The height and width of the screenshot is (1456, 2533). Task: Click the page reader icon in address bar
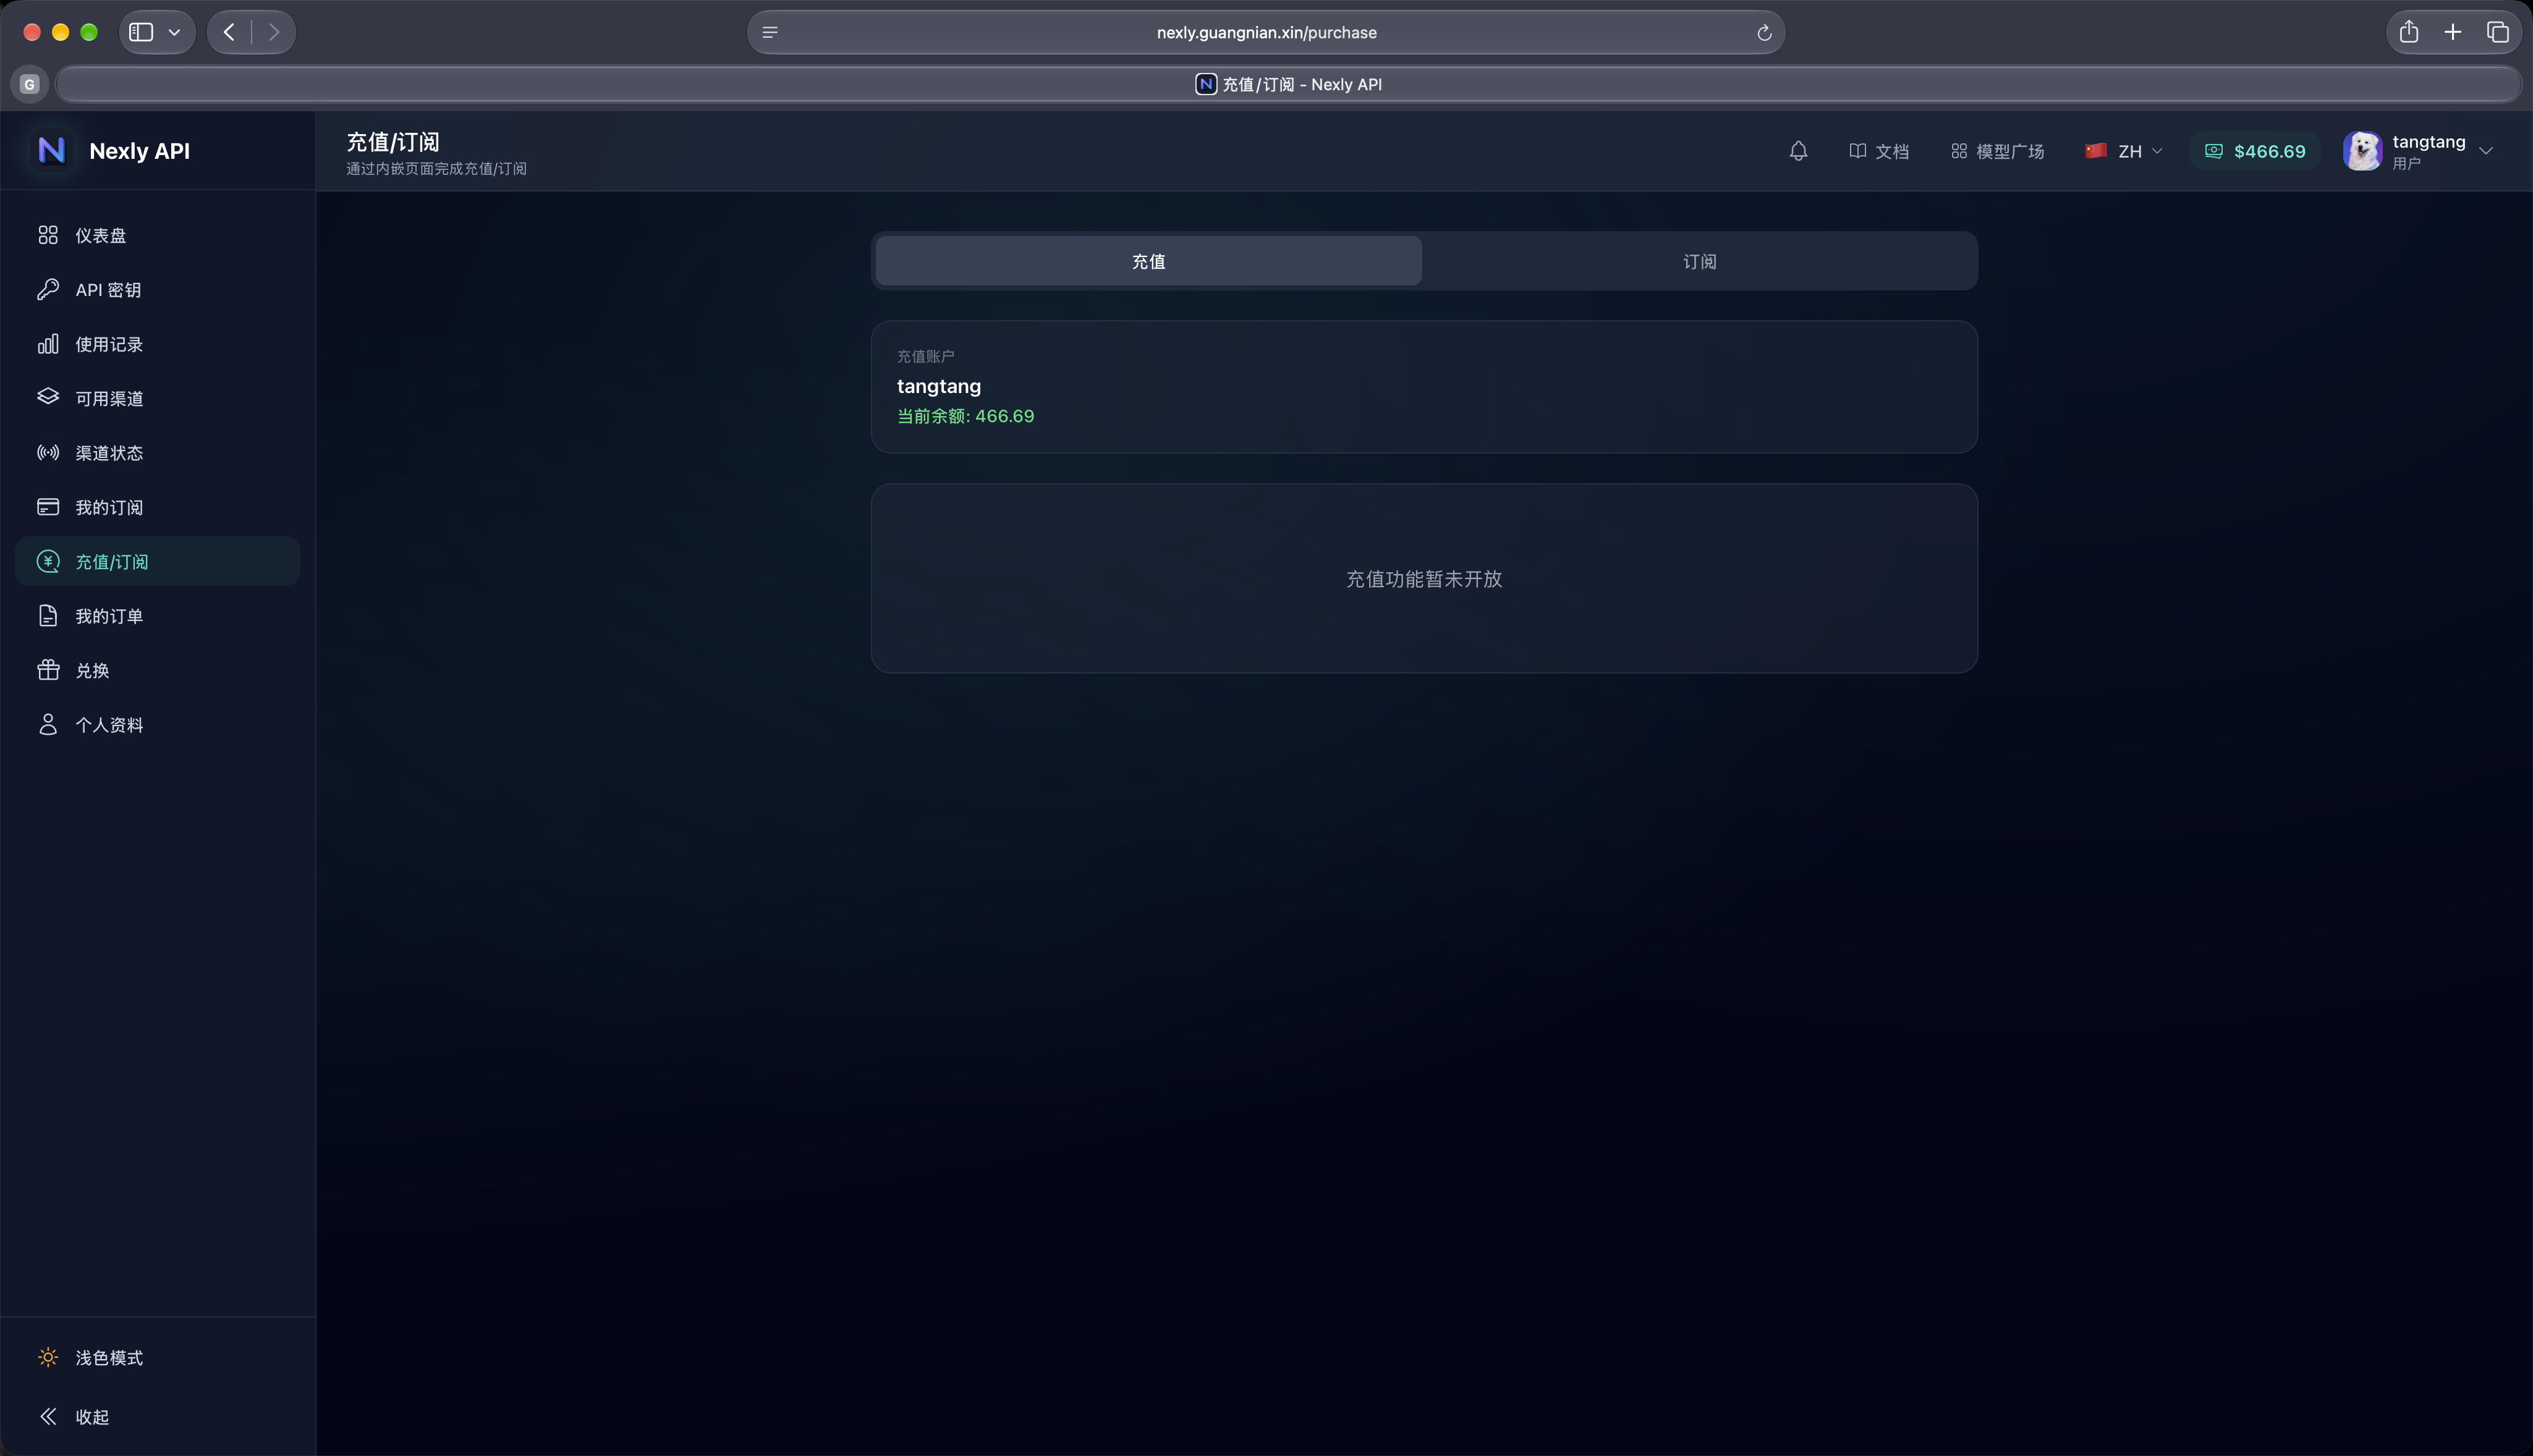(x=770, y=33)
